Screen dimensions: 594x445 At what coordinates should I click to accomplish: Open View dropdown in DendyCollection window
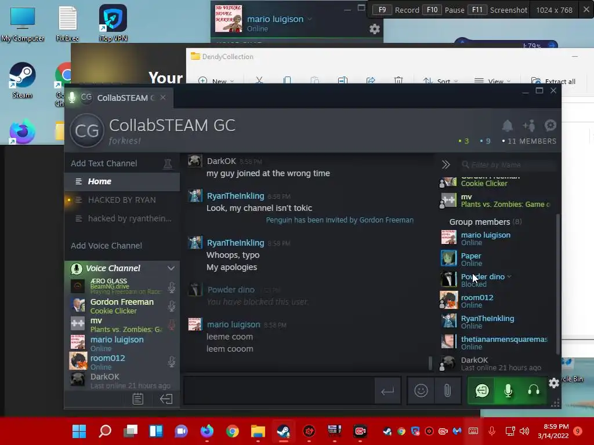pos(492,81)
